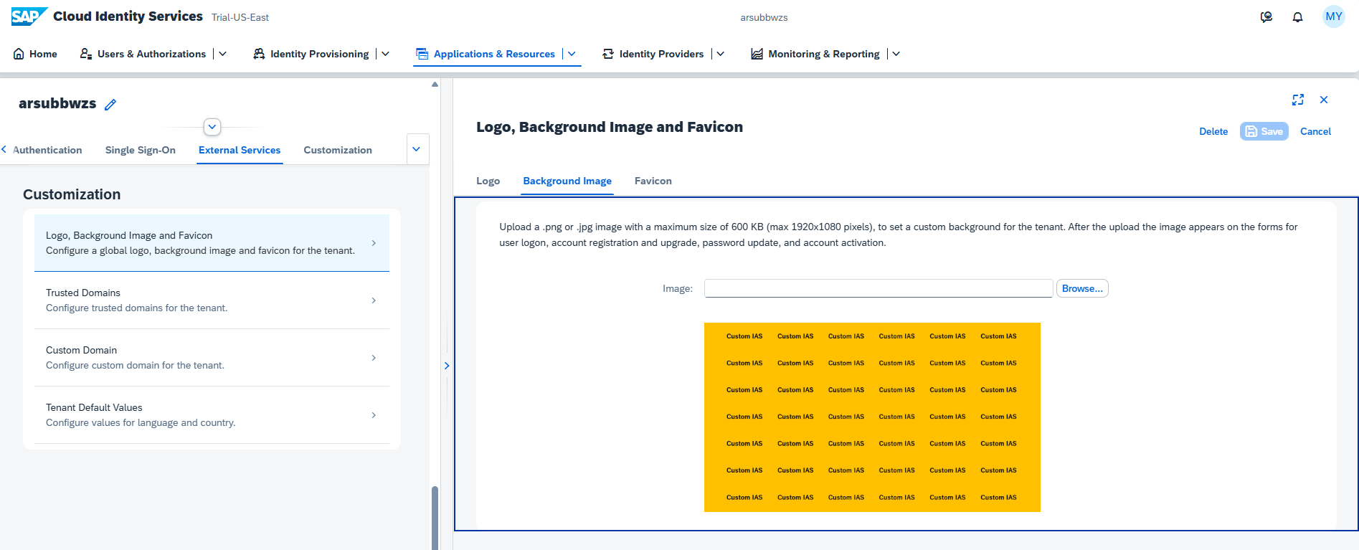Switch to the Single Sign-On tab
The width and height of the screenshot is (1359, 550).
[x=141, y=150]
